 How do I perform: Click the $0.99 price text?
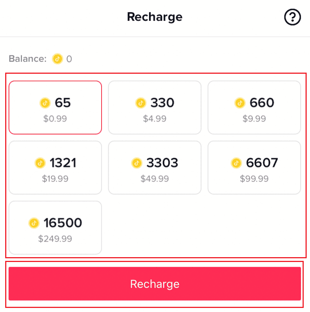click(x=55, y=119)
